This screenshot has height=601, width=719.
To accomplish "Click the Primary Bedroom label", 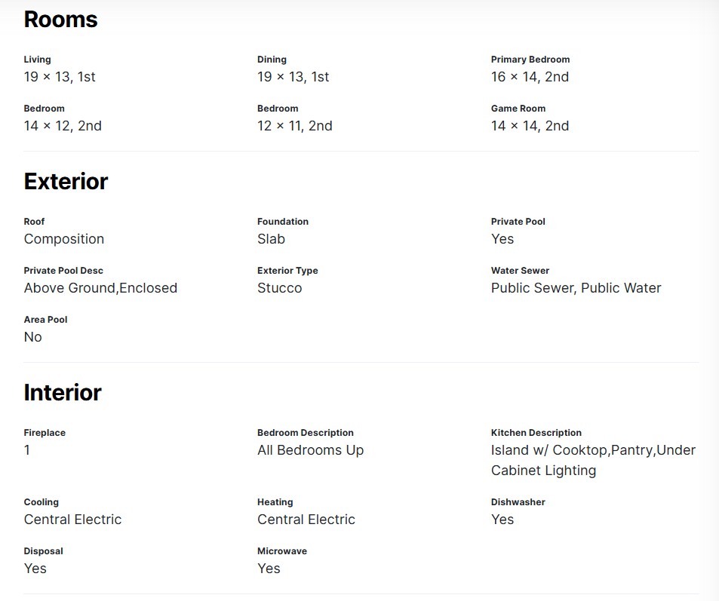I will (530, 60).
